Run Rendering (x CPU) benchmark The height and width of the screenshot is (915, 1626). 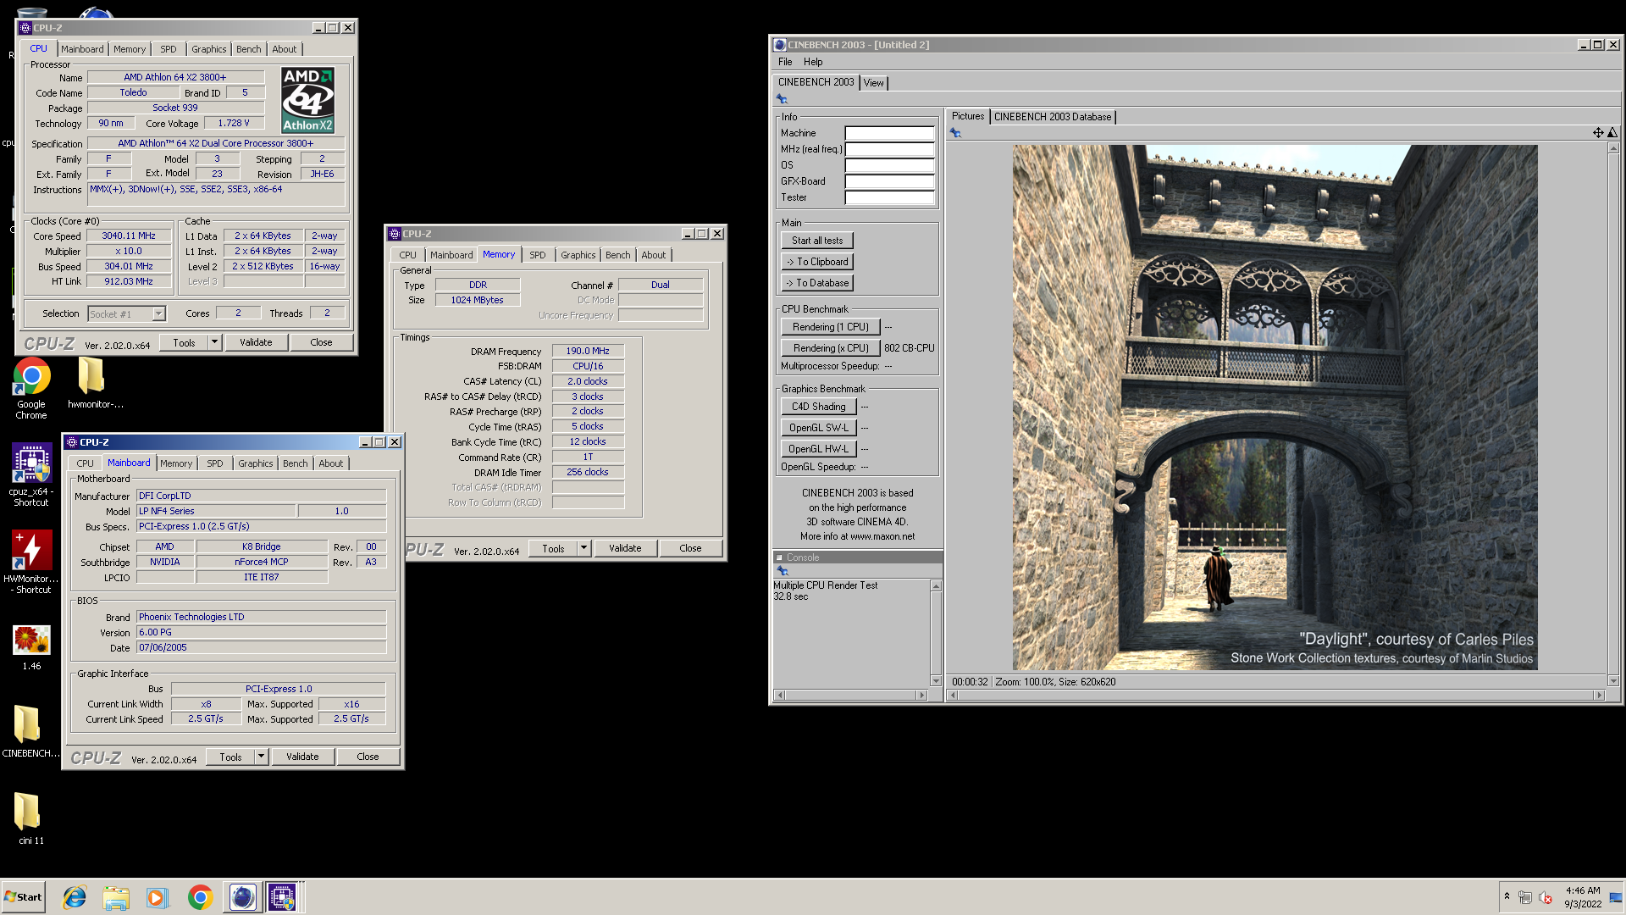click(831, 348)
